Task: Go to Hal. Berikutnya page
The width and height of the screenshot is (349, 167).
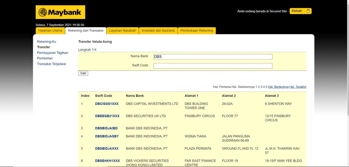Action: tap(278, 87)
